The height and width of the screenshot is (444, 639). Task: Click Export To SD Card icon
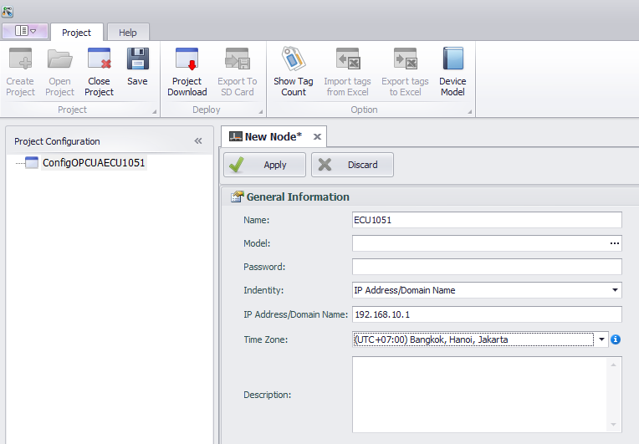click(238, 59)
